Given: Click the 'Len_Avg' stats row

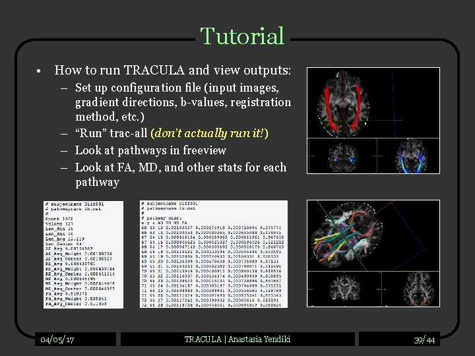Looking at the screenshot, I should [65, 239].
